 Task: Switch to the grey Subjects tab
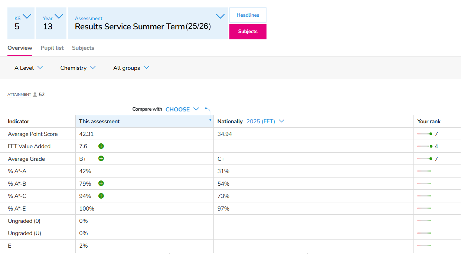[x=83, y=48]
